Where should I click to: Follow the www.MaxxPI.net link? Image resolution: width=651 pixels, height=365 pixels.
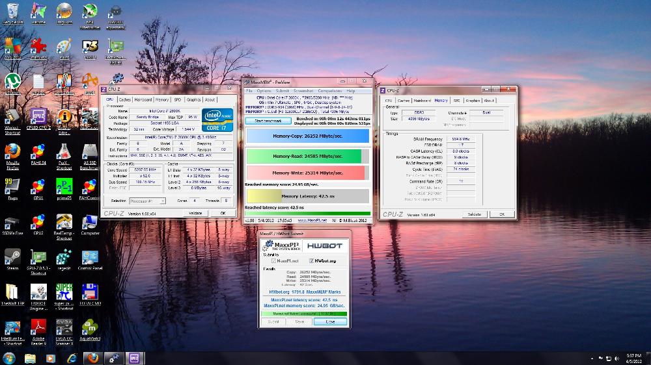point(312,220)
